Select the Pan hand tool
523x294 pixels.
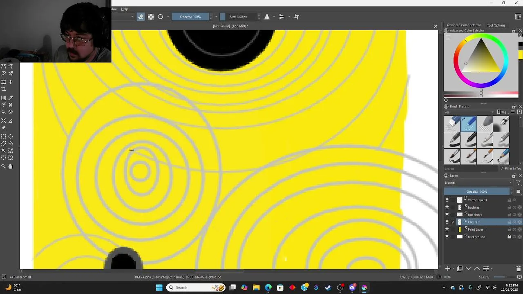click(11, 166)
